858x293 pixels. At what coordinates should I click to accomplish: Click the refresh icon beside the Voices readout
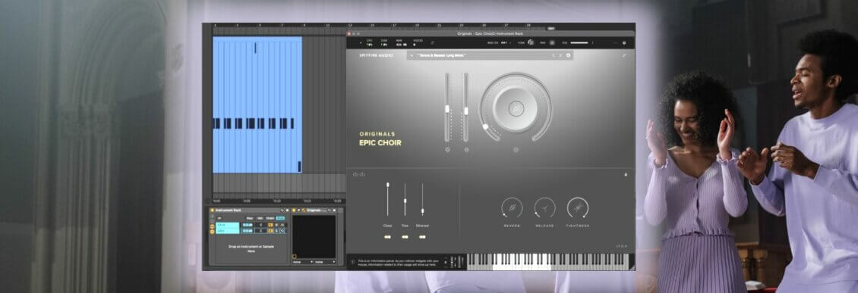coord(432,42)
